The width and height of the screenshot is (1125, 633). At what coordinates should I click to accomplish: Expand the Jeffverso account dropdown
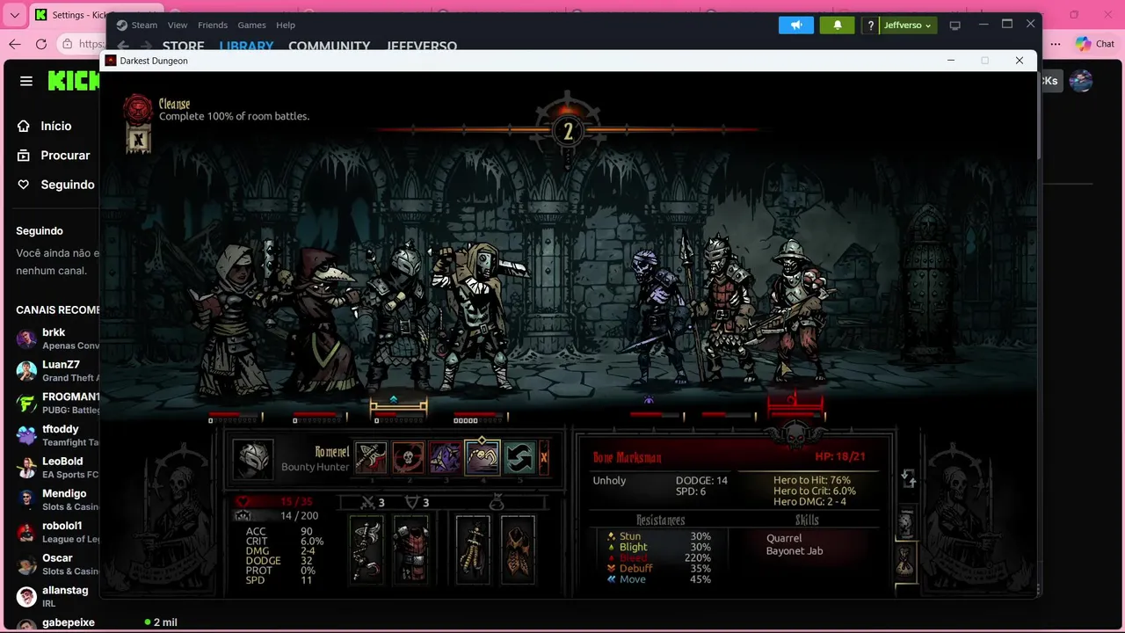pos(908,25)
